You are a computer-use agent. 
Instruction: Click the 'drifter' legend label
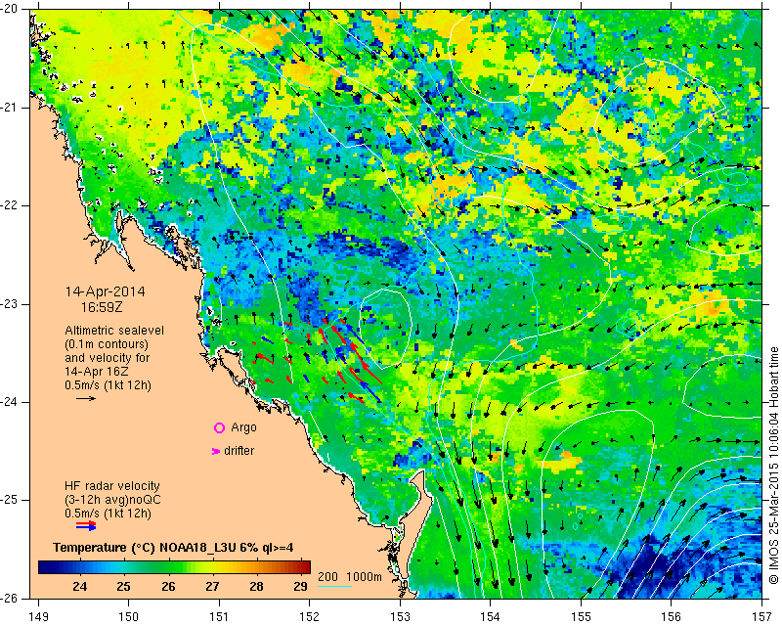click(239, 451)
